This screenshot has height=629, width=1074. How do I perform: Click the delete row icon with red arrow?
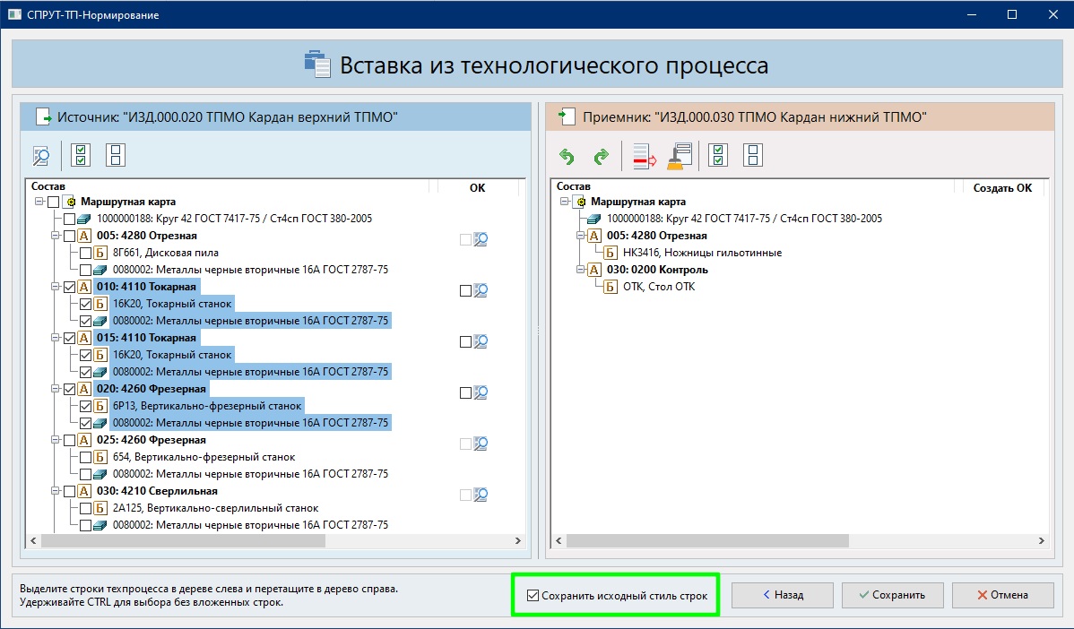[645, 157]
